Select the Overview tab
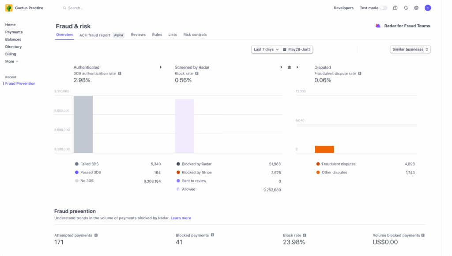Screen dimensions: 452x256 (x=64, y=34)
